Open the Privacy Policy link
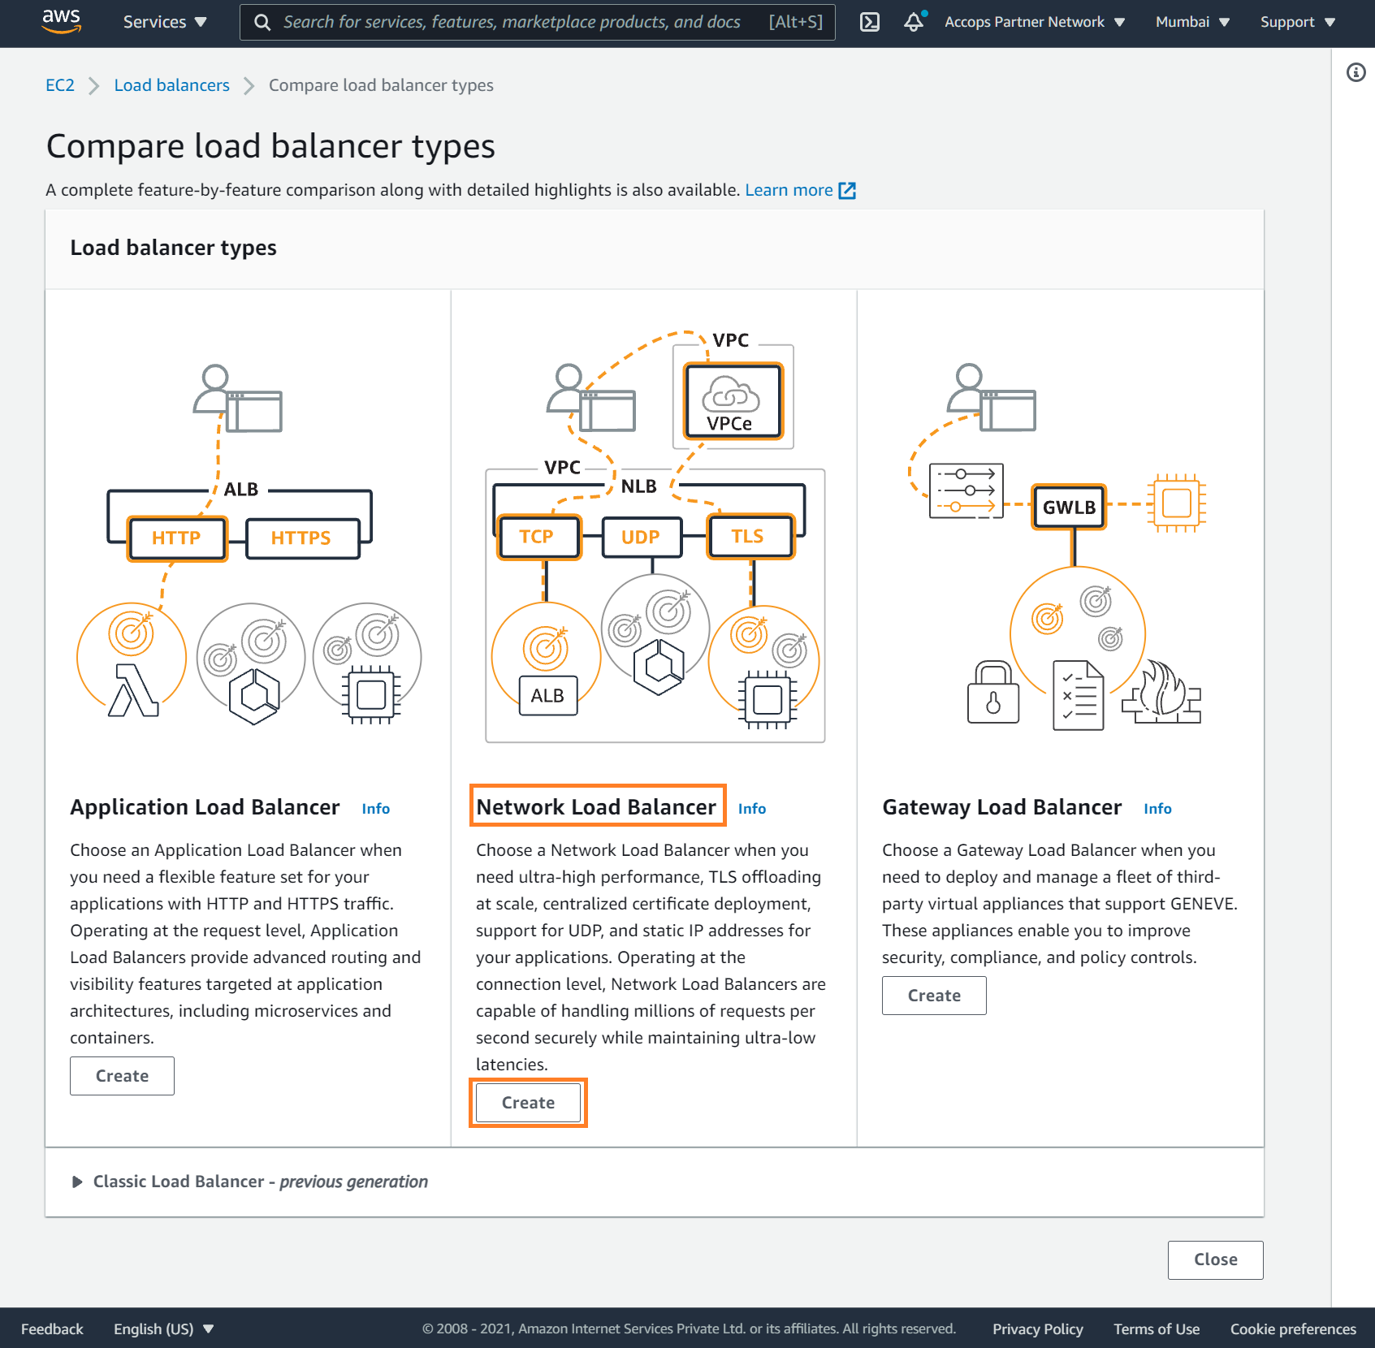Viewport: 1375px width, 1348px height. pos(1037,1329)
